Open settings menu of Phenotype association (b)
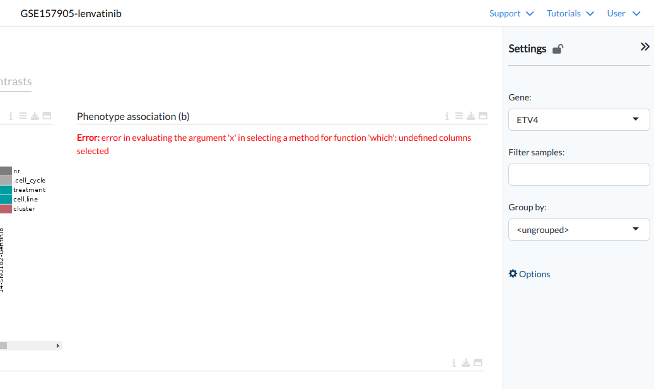The height and width of the screenshot is (389, 654). (x=458, y=116)
